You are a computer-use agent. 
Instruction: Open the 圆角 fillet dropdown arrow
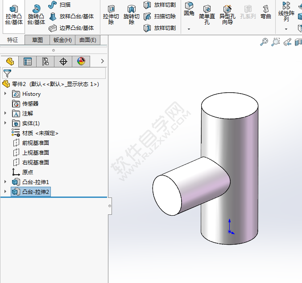pos(189,29)
